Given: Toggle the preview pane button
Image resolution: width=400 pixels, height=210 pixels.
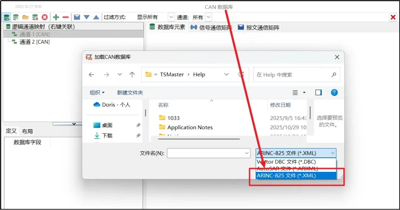Looking at the screenshot, I should pos(319,92).
